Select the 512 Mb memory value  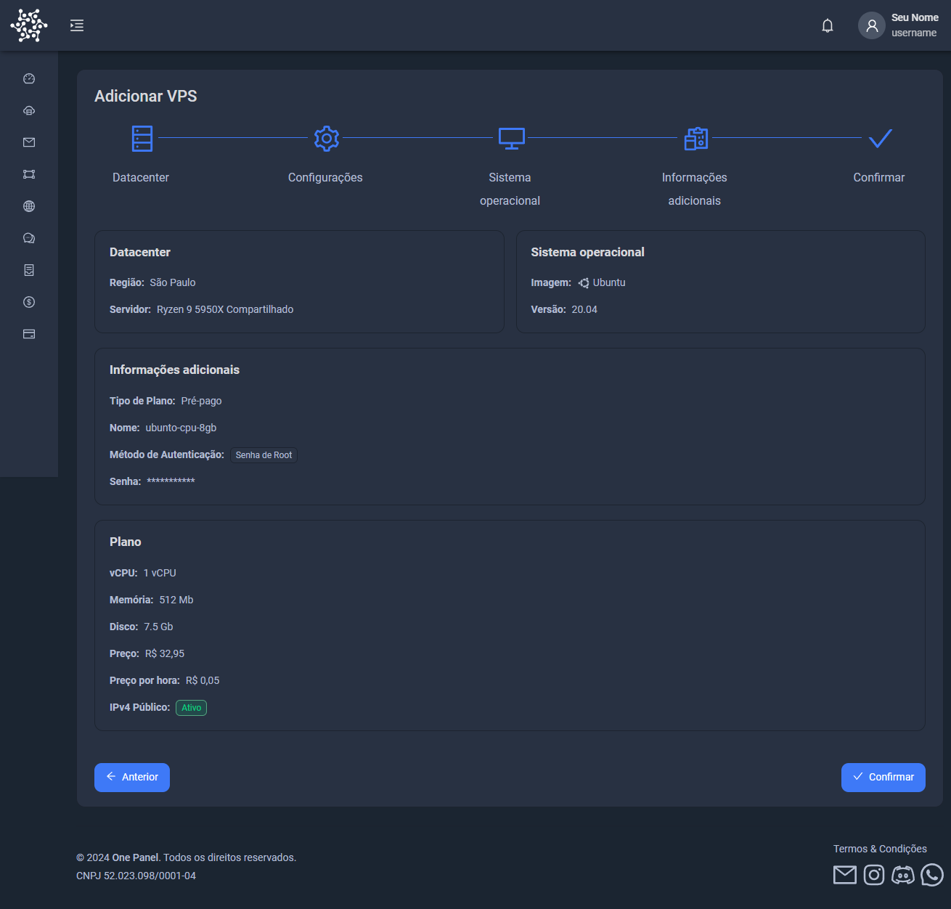pyautogui.click(x=176, y=600)
